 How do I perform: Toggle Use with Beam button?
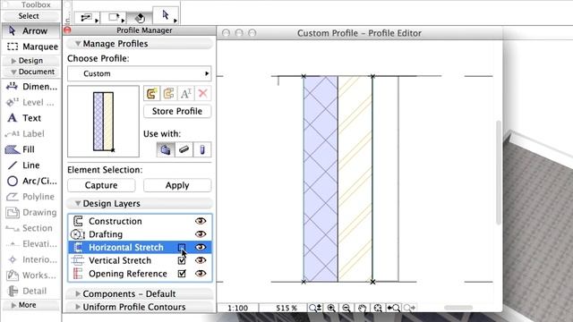(x=184, y=149)
